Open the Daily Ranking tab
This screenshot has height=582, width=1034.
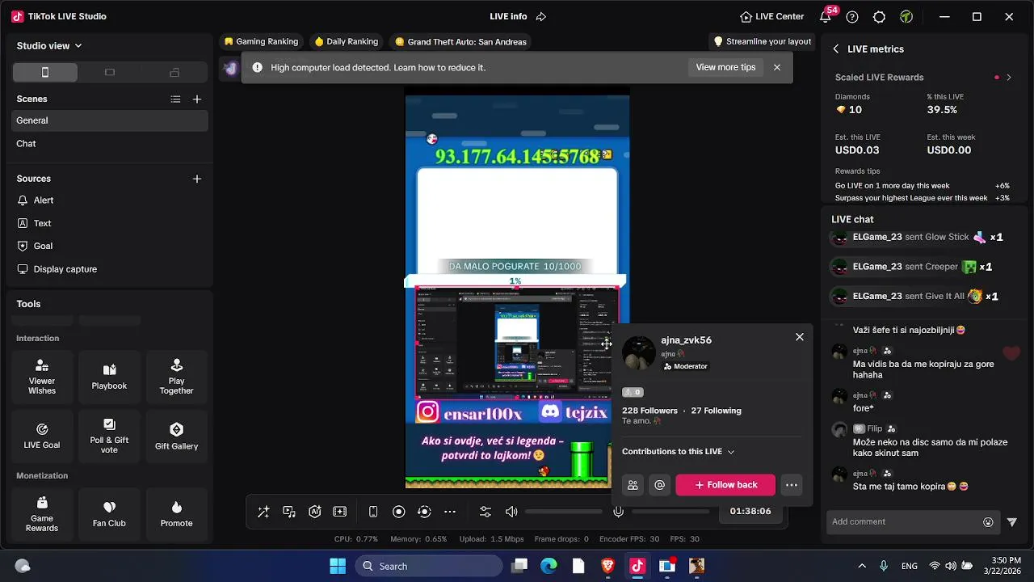coord(347,41)
